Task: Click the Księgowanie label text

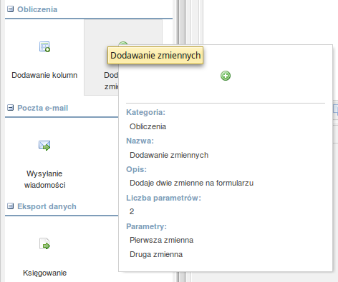Action: (44, 273)
